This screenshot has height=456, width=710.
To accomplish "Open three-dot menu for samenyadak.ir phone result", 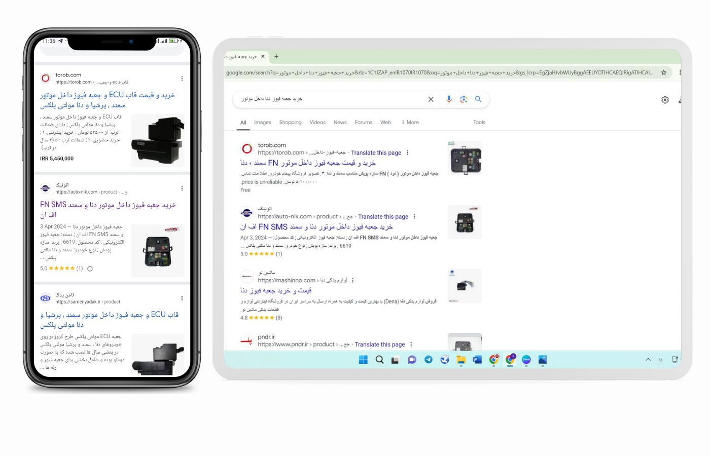I will (x=182, y=298).
